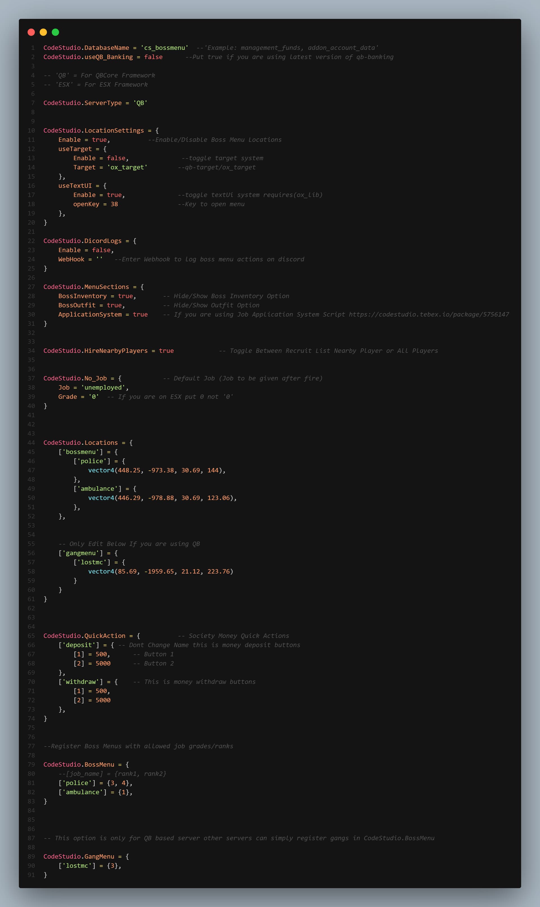Click the yellow minimize dot
540x907 pixels.
point(43,32)
